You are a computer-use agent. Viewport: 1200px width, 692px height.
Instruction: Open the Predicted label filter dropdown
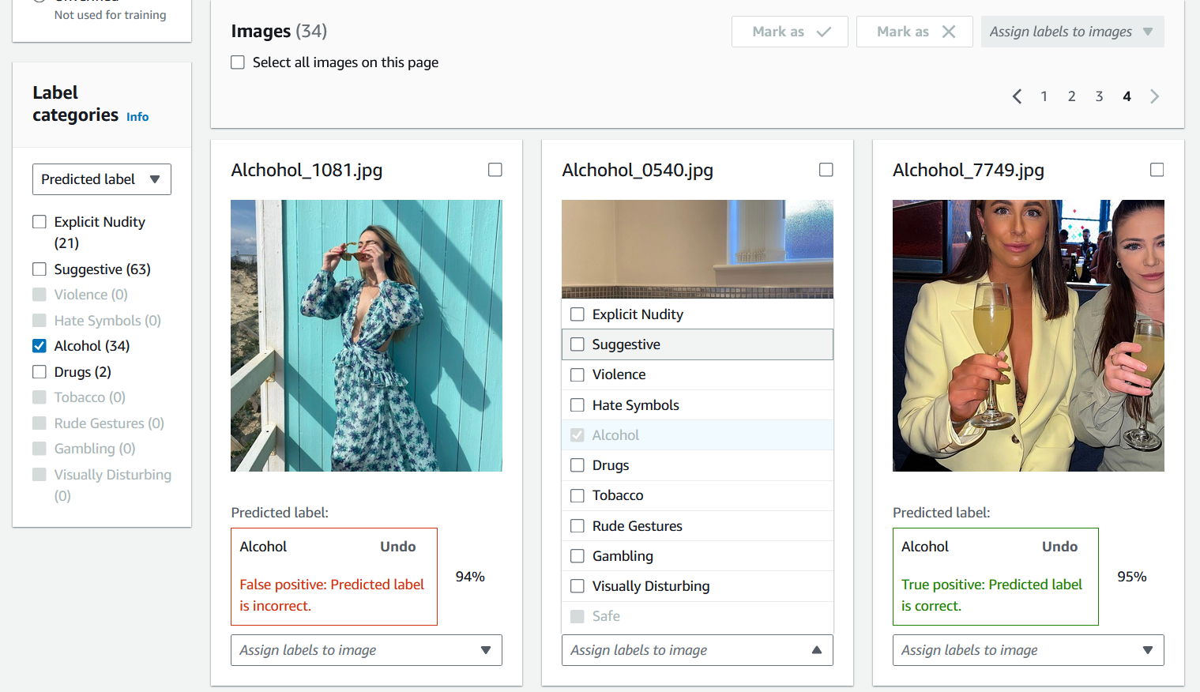pyautogui.click(x=101, y=179)
